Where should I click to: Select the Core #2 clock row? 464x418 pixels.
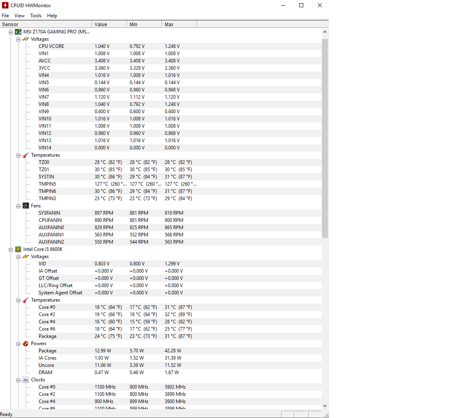point(180,394)
